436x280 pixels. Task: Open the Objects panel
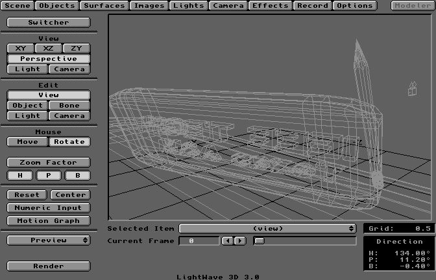[x=57, y=6]
